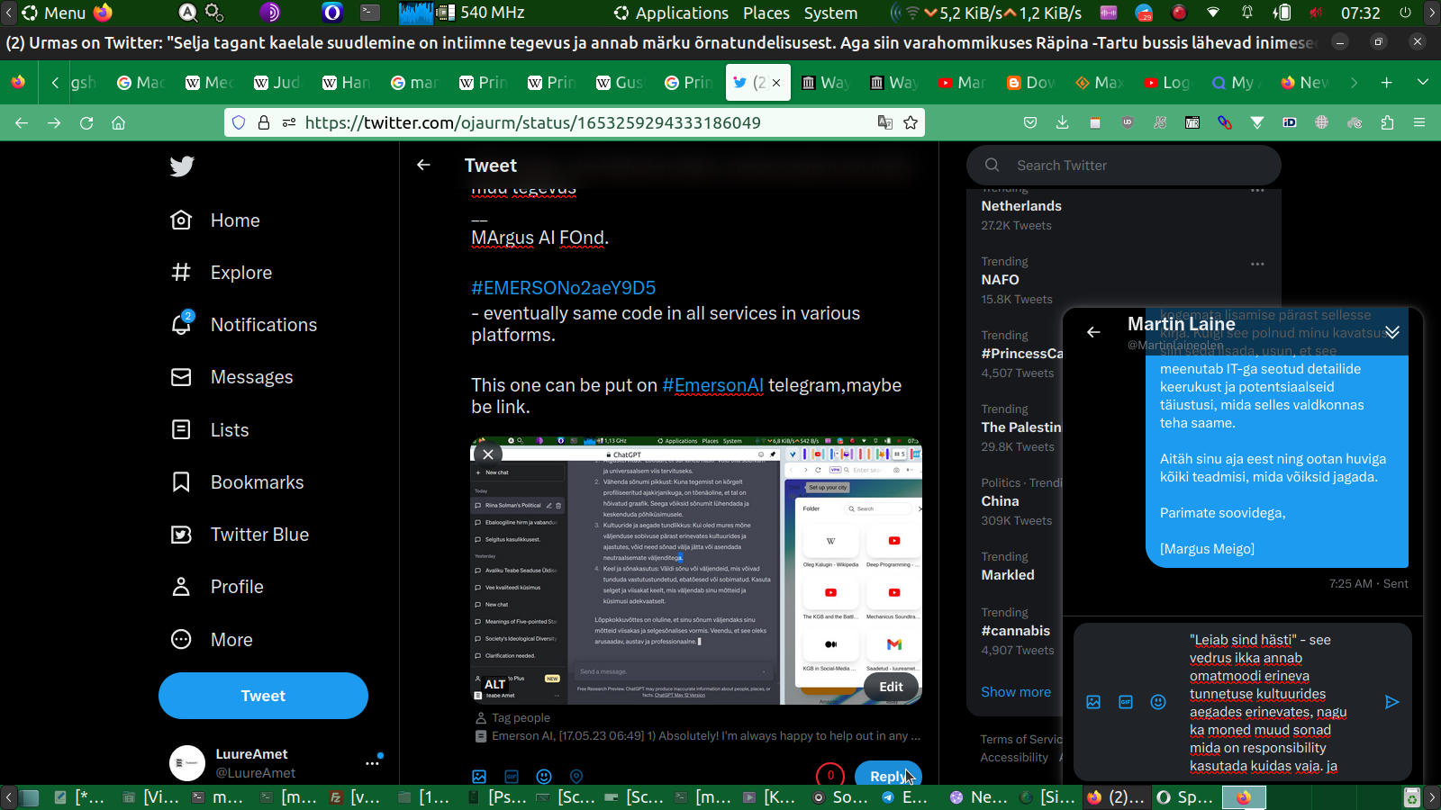Add a GIF to the reply
Viewport: 1441px width, 810px height.
512,776
